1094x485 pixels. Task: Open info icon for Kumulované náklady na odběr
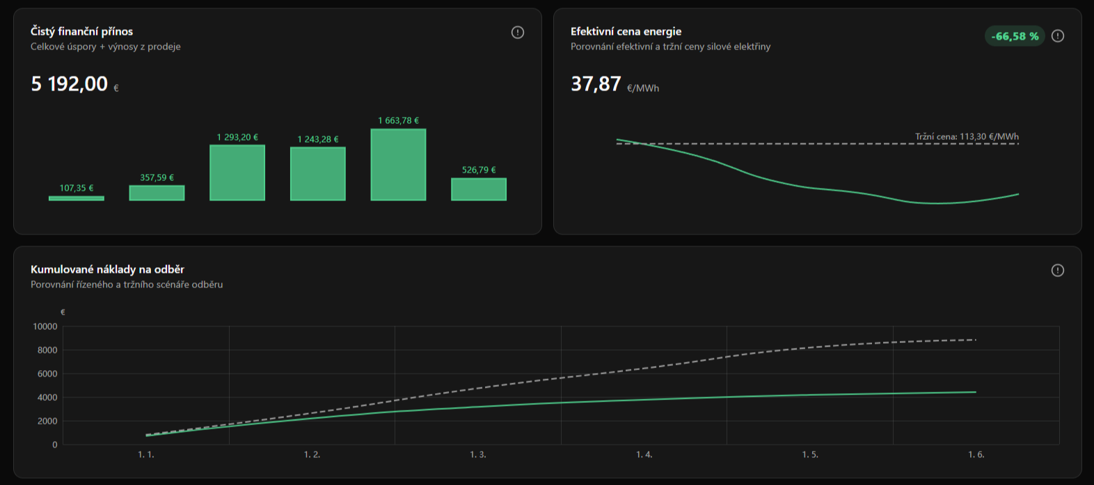click(x=1058, y=271)
